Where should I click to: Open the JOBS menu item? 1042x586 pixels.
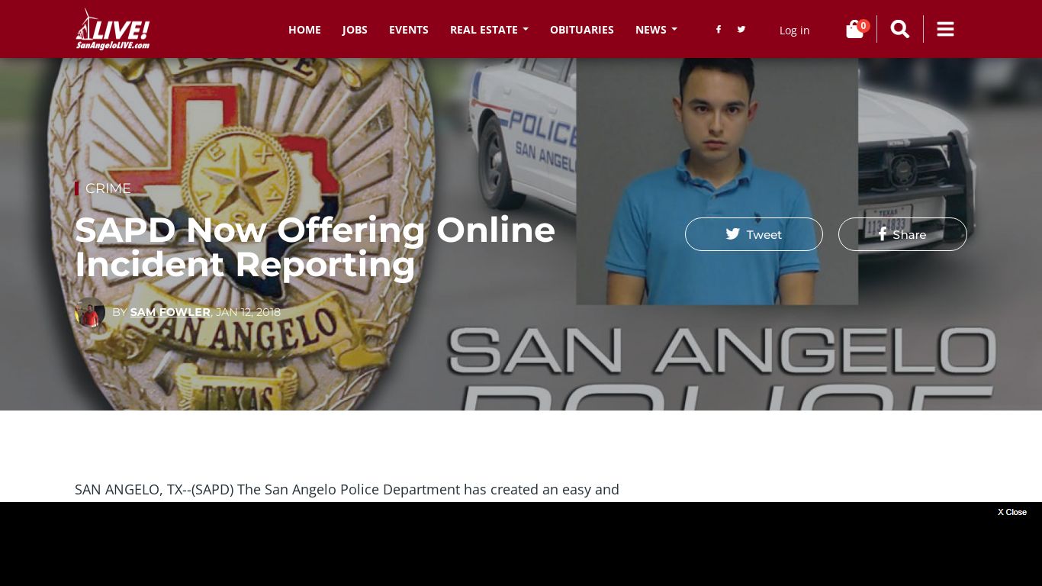tap(355, 30)
